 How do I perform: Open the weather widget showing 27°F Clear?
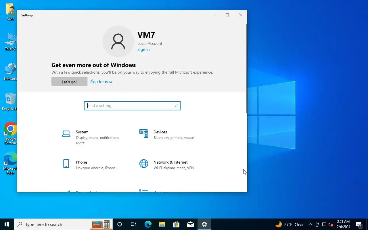pos(290,224)
